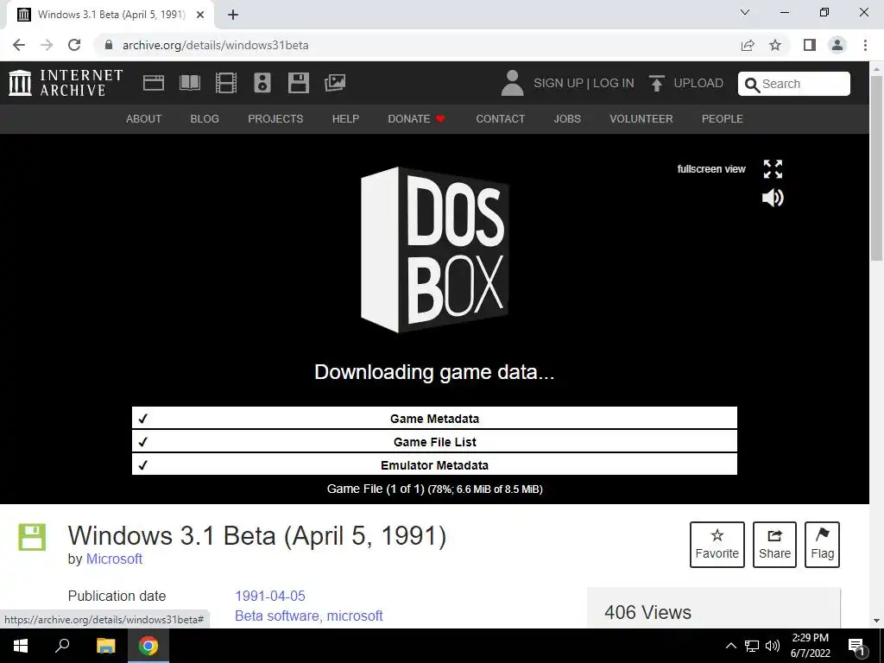
Task: Click the fullscreen view text label
Action: pyautogui.click(x=711, y=169)
